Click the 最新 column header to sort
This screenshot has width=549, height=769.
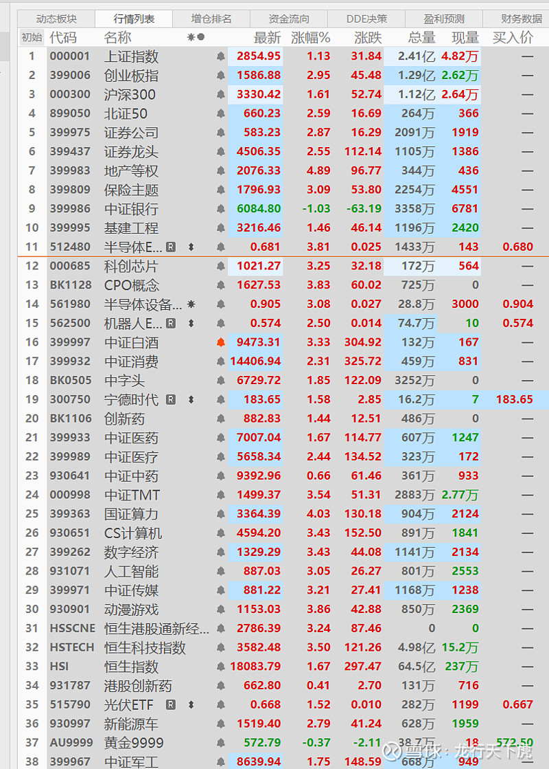click(266, 37)
